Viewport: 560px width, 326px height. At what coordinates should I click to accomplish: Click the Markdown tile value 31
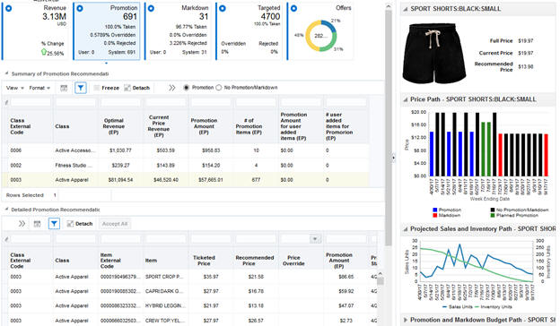[204, 16]
